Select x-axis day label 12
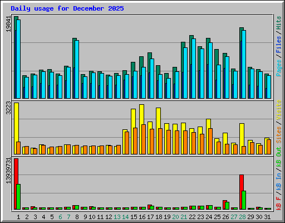285x223 pixels. click(109, 217)
